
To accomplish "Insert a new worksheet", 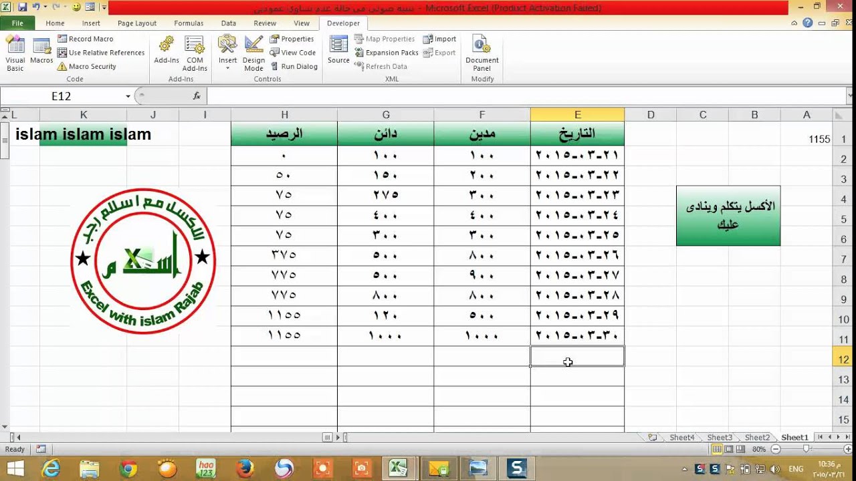I will pos(652,438).
